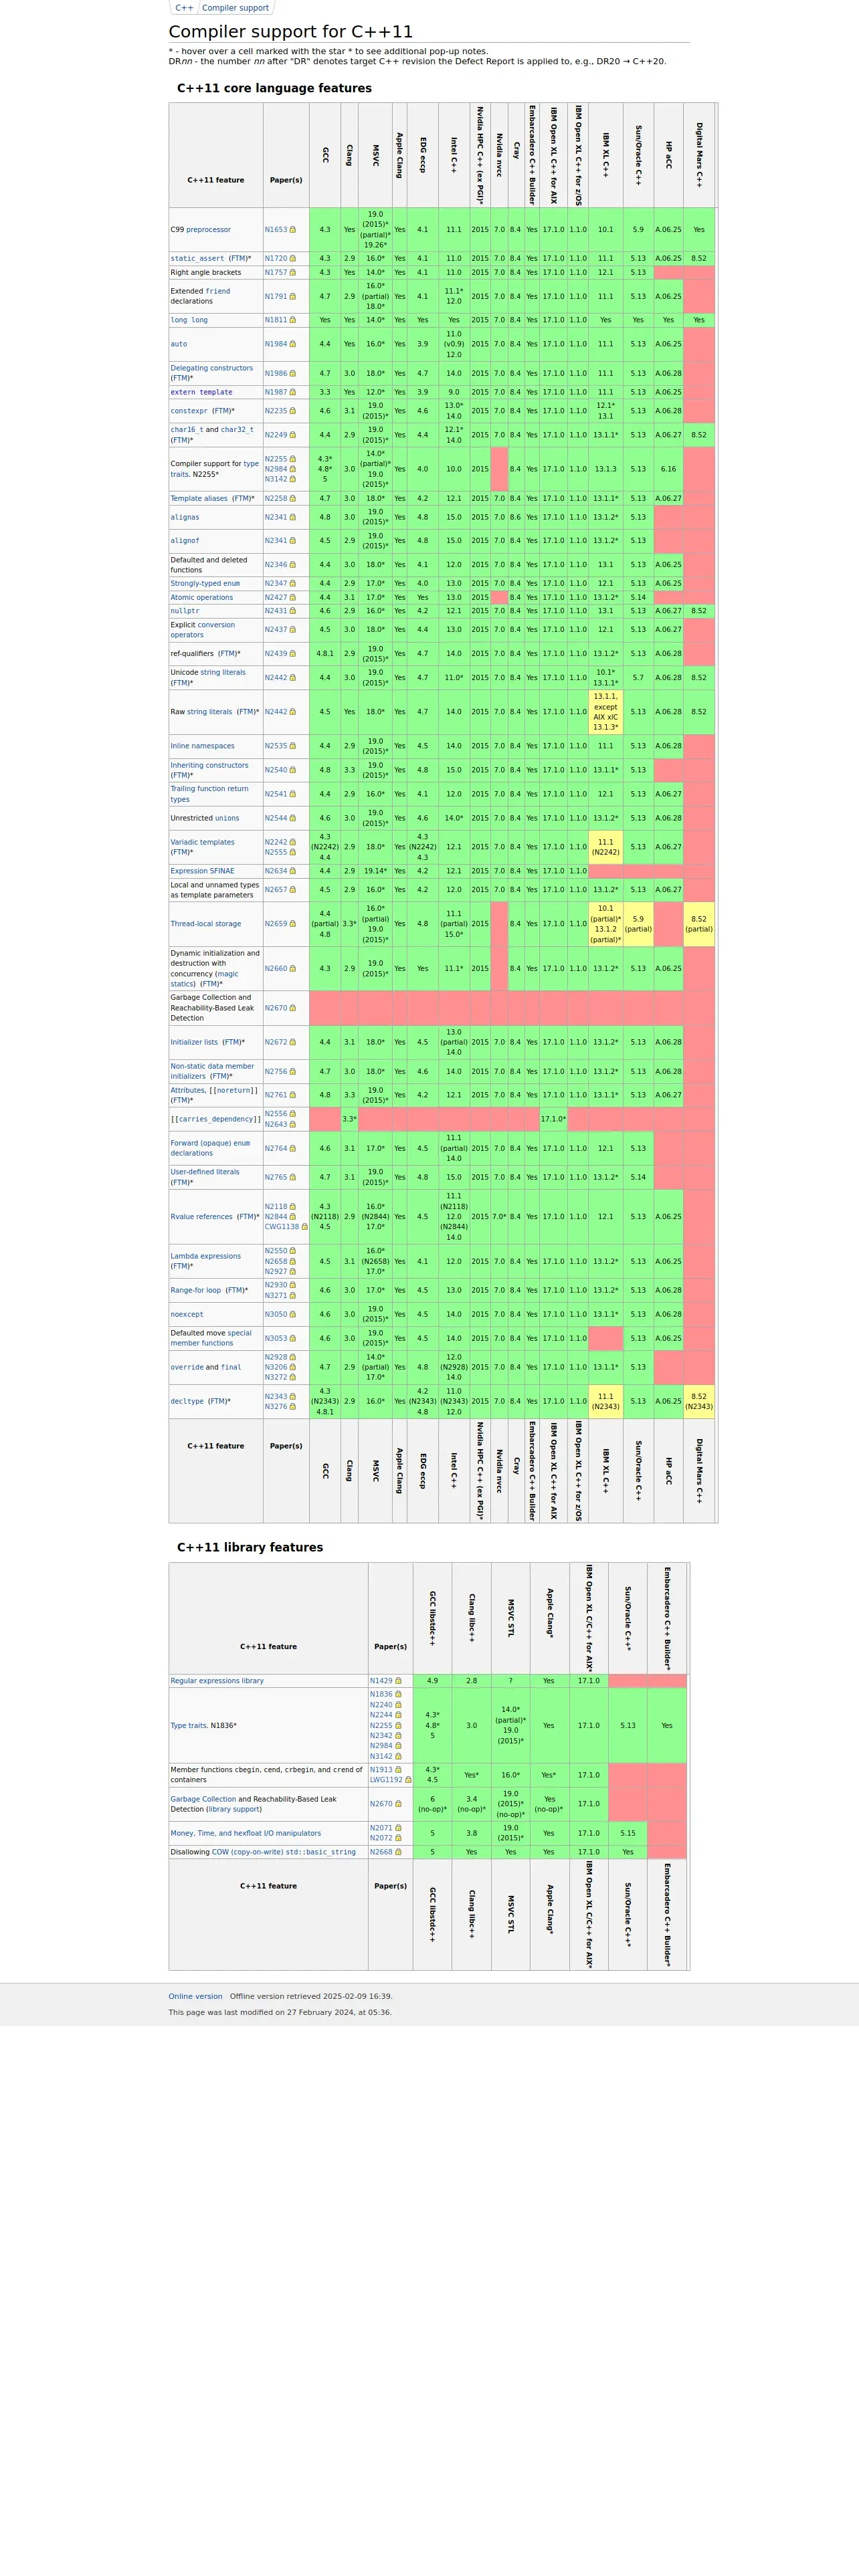
Task: Go to the C++ breadcrumb tab
Action: [184, 8]
